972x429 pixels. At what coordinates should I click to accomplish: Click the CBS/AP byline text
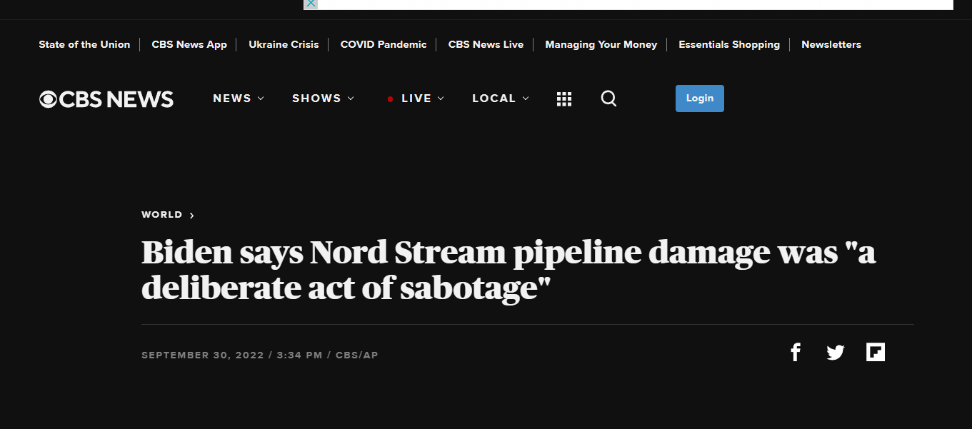pos(357,355)
